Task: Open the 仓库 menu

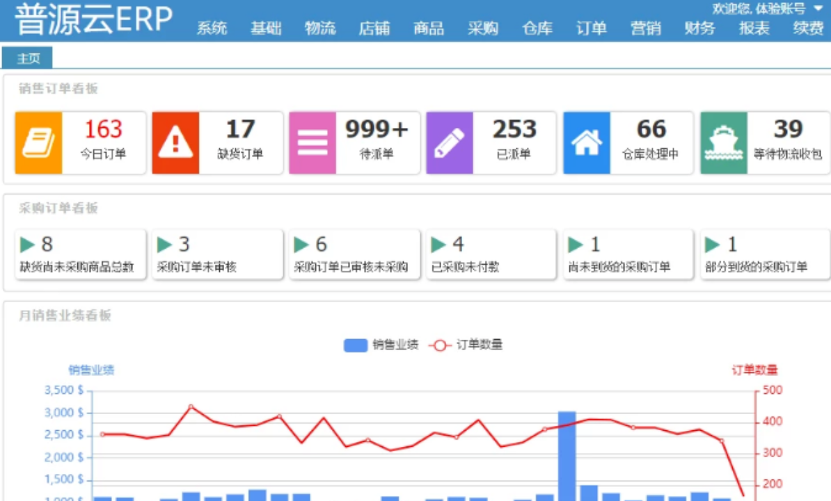Action: (537, 28)
